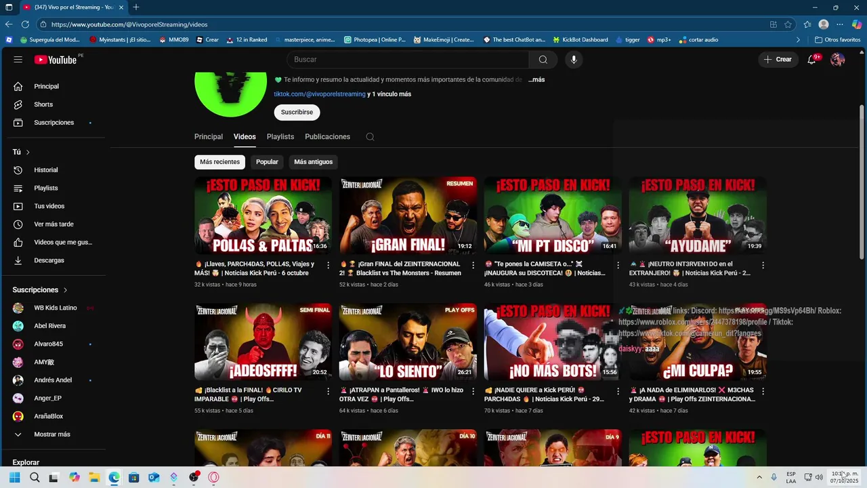
Task: Expand the Suscripciones section header
Action: (x=40, y=290)
